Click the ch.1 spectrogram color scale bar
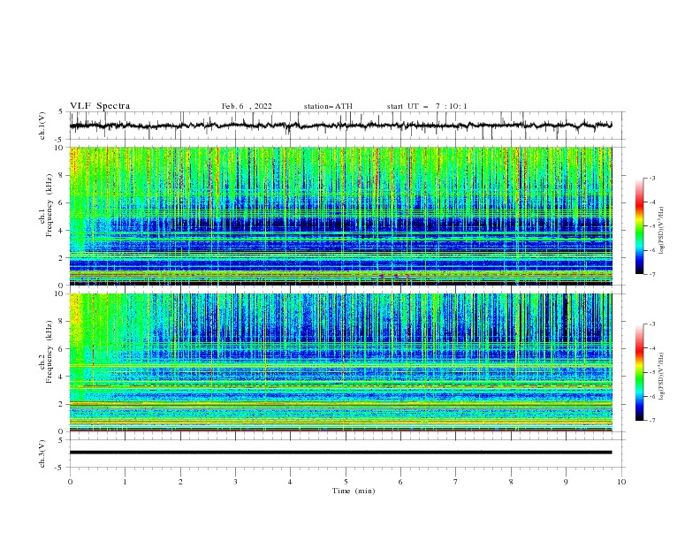Viewport: 700px width, 541px height. tap(639, 226)
